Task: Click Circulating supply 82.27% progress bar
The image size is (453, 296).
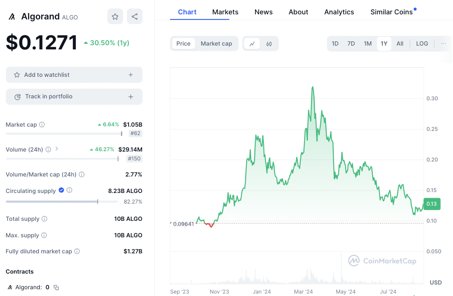Action: click(62, 202)
